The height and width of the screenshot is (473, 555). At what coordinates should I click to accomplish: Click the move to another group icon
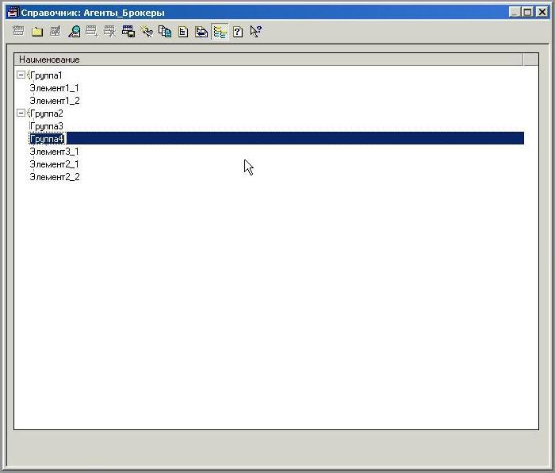pos(201,32)
